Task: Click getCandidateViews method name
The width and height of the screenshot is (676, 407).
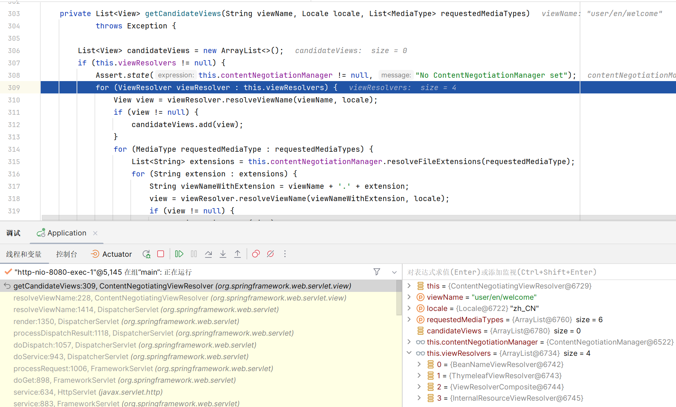Action: (183, 13)
